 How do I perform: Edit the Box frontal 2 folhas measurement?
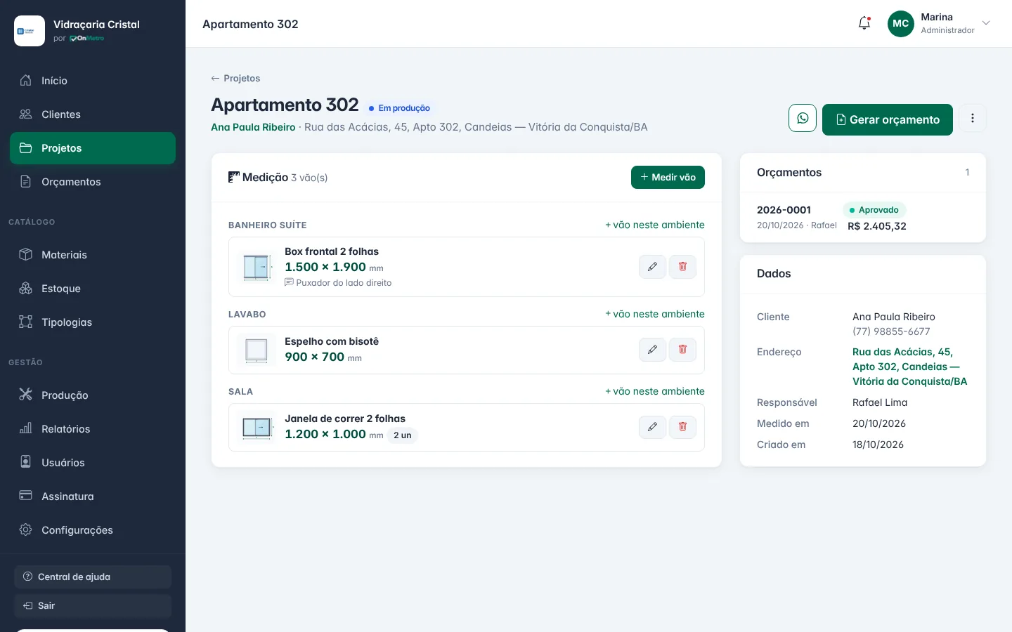(652, 267)
